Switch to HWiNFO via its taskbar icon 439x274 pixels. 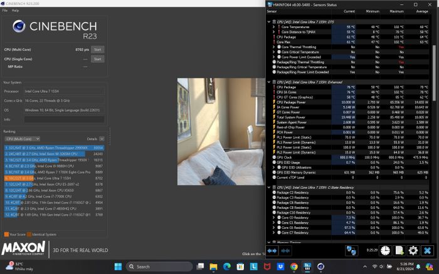pos(307,266)
